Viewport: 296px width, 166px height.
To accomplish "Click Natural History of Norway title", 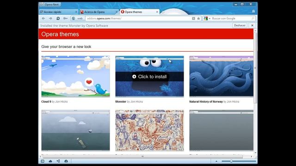I will pos(206,101).
